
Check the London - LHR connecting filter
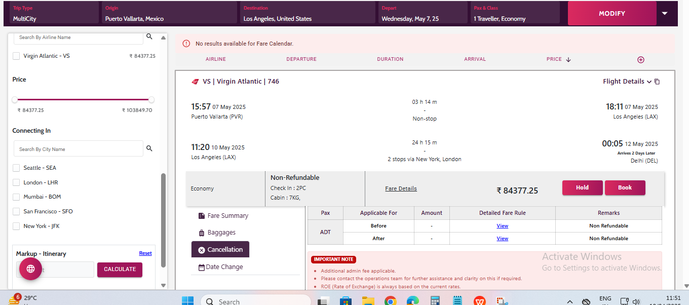click(x=16, y=182)
